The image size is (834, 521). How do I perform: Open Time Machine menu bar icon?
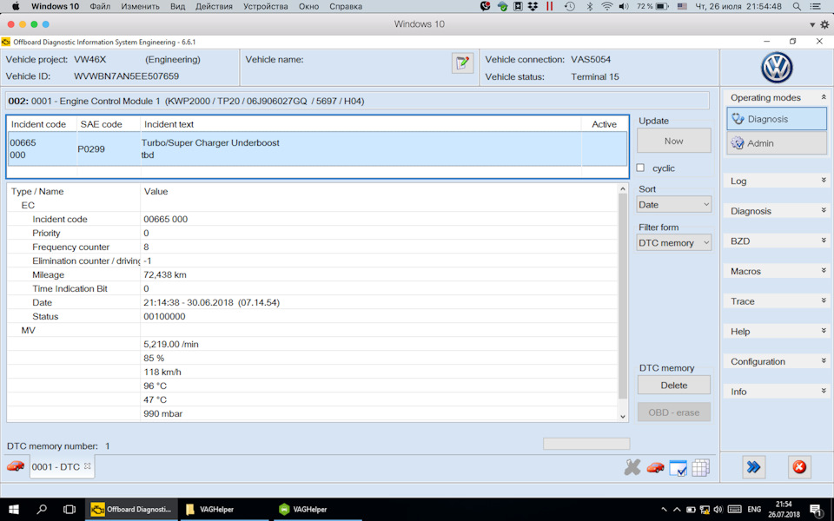pos(570,6)
